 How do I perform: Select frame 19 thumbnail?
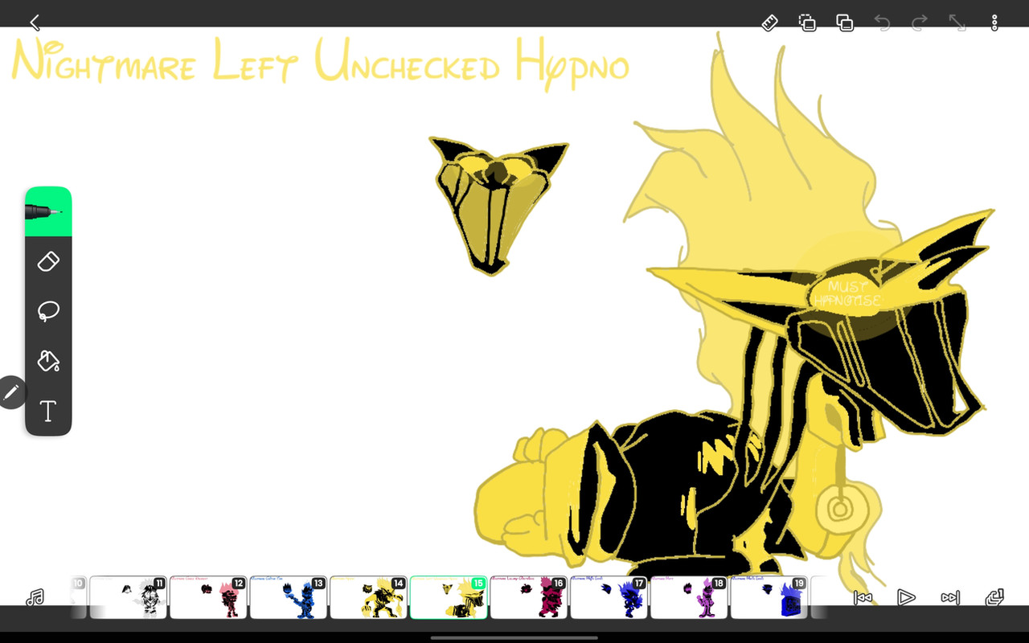click(x=769, y=597)
